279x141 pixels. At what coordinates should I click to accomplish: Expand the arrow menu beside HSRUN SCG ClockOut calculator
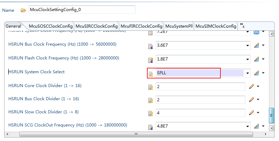(x=263, y=126)
